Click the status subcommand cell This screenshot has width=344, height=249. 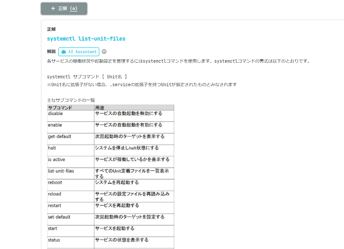tap(54, 240)
